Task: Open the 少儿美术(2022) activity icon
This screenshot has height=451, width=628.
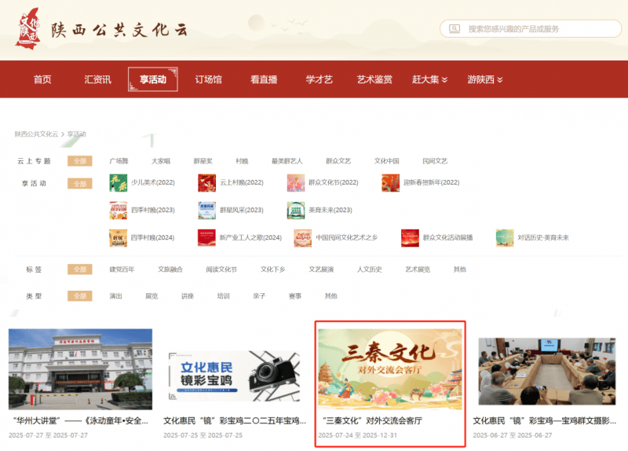Action: tap(118, 183)
